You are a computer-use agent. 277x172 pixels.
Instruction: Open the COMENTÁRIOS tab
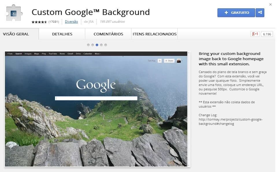coord(108,34)
